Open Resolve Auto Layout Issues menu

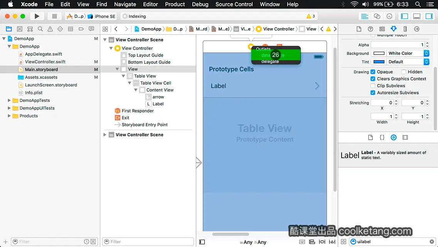point(332,242)
